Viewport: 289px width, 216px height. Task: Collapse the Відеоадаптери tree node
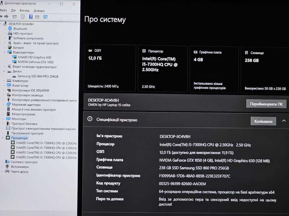(x=4, y=52)
